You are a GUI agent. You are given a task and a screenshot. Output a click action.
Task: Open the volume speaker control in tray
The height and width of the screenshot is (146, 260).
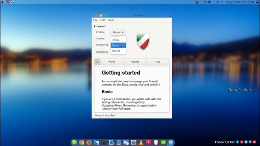(210, 2)
